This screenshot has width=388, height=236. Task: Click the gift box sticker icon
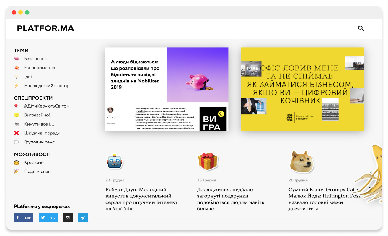(x=208, y=161)
